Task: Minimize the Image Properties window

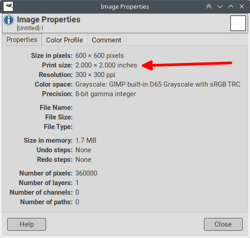Action: point(220,6)
